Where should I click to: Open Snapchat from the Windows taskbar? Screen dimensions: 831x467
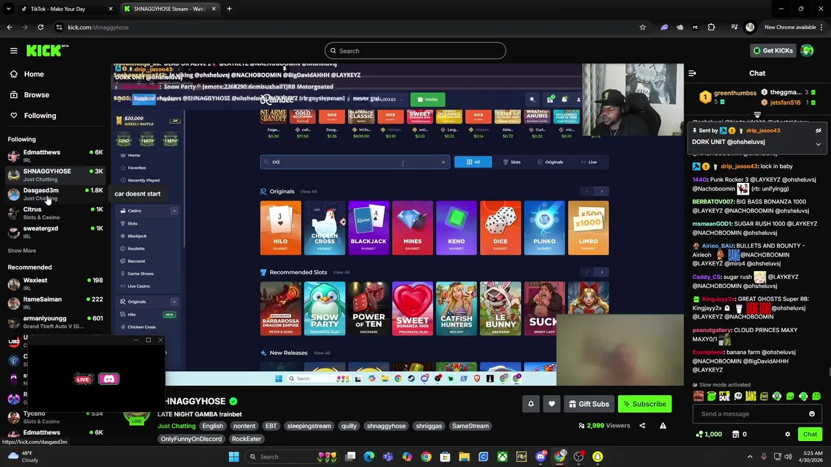click(x=597, y=457)
